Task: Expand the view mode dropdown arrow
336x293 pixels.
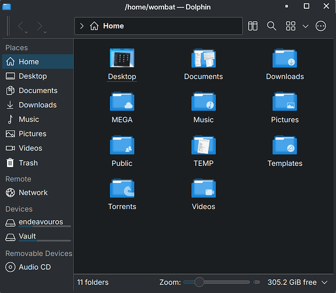Action: pos(306,26)
